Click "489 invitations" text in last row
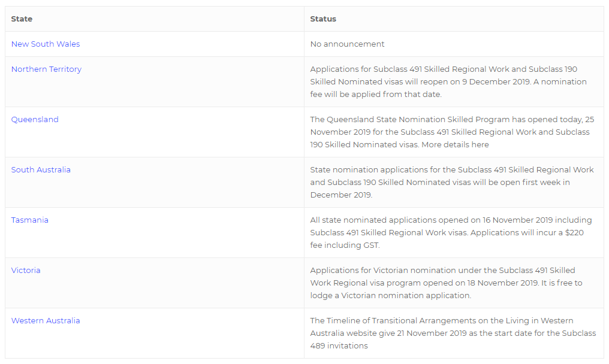The image size is (609, 364). coord(339,346)
